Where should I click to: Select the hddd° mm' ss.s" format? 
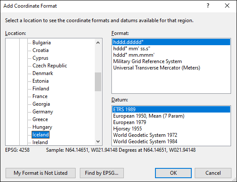[171, 49]
